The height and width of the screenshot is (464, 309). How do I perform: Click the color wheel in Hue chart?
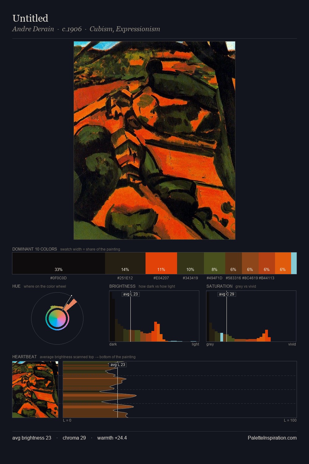(57, 318)
